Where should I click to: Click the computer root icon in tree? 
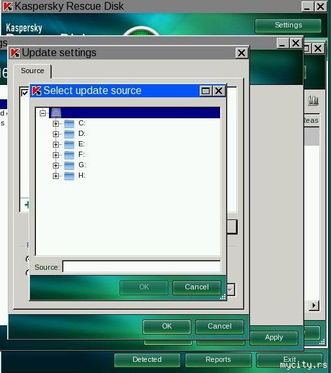coord(56,113)
